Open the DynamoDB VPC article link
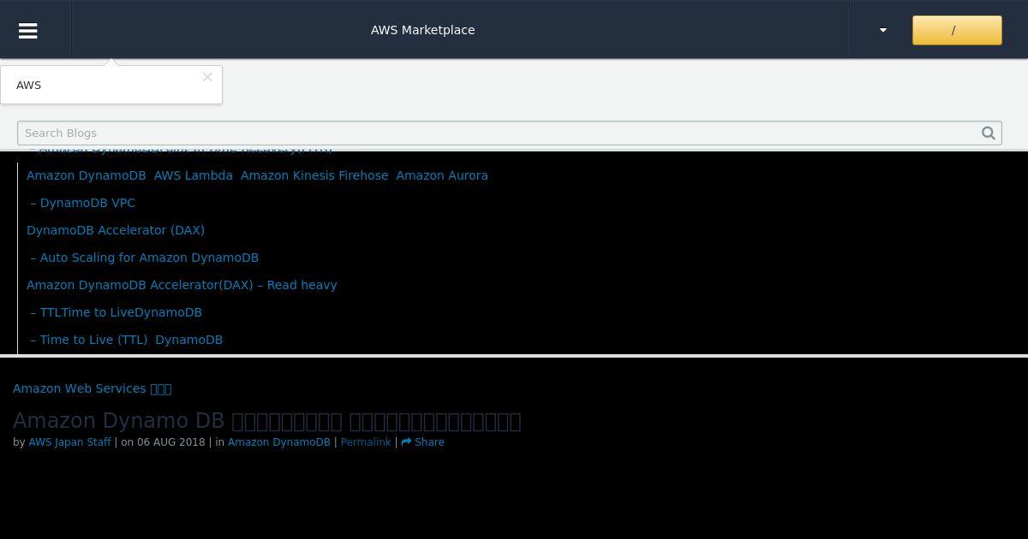The image size is (1028, 539). (x=83, y=203)
